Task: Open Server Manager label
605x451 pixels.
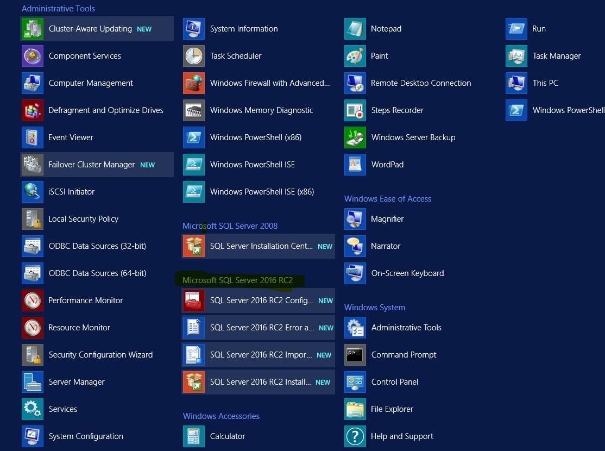Action: coord(77,382)
